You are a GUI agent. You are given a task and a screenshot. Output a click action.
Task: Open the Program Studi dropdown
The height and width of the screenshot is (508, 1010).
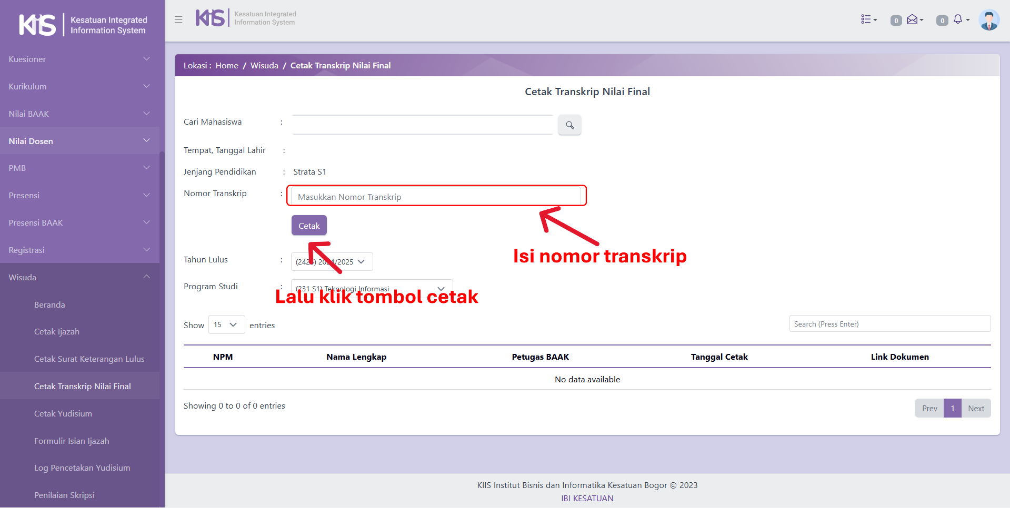[x=372, y=288]
